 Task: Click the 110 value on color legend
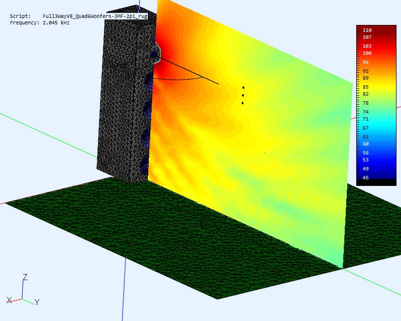pos(367,30)
